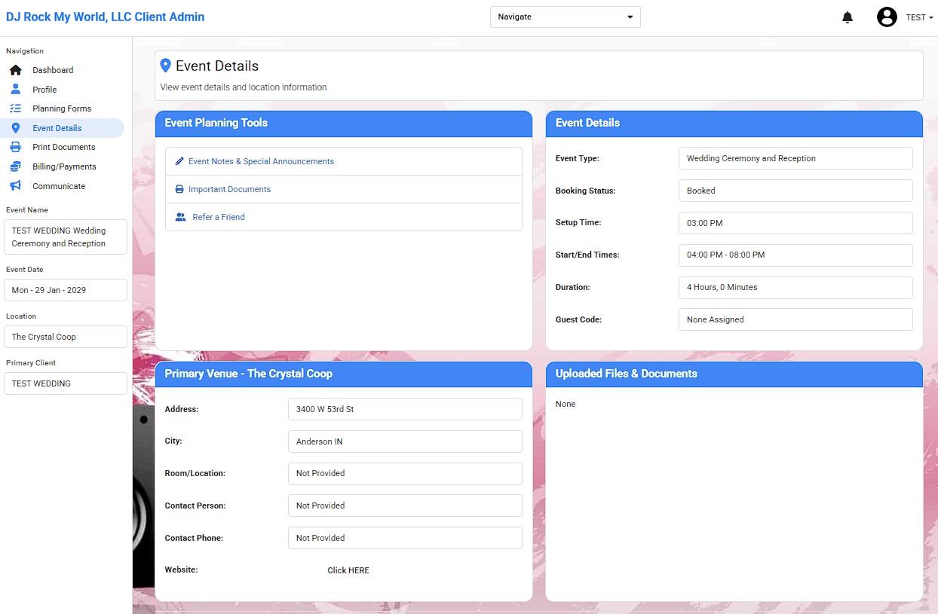Click HERE website link
Image resolution: width=938 pixels, height=614 pixels.
click(348, 570)
